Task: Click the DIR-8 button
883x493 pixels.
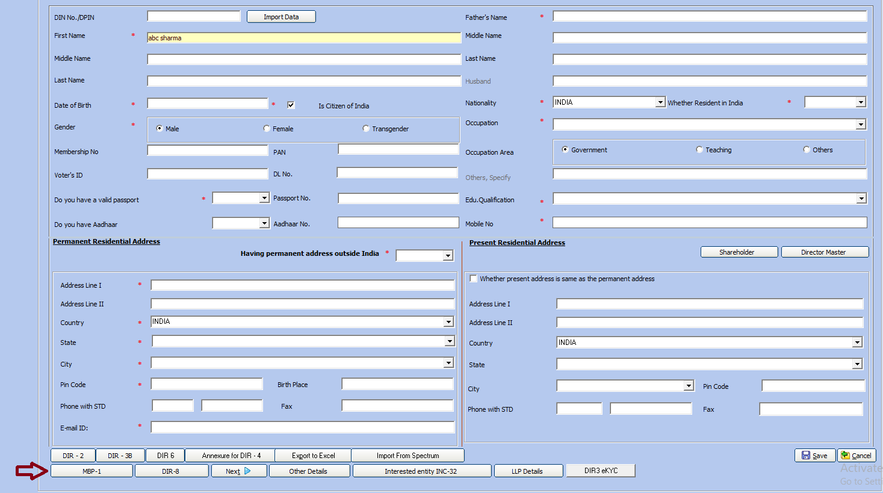Action: coord(172,471)
